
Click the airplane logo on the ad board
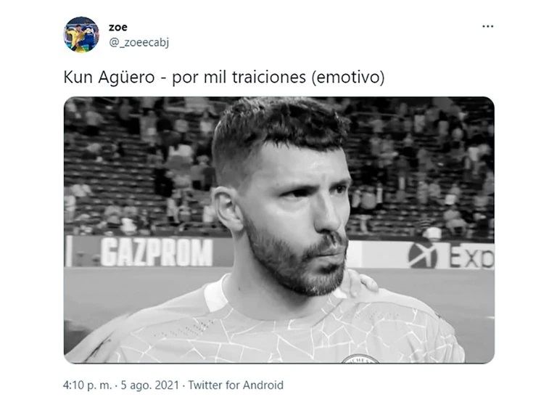click(423, 255)
